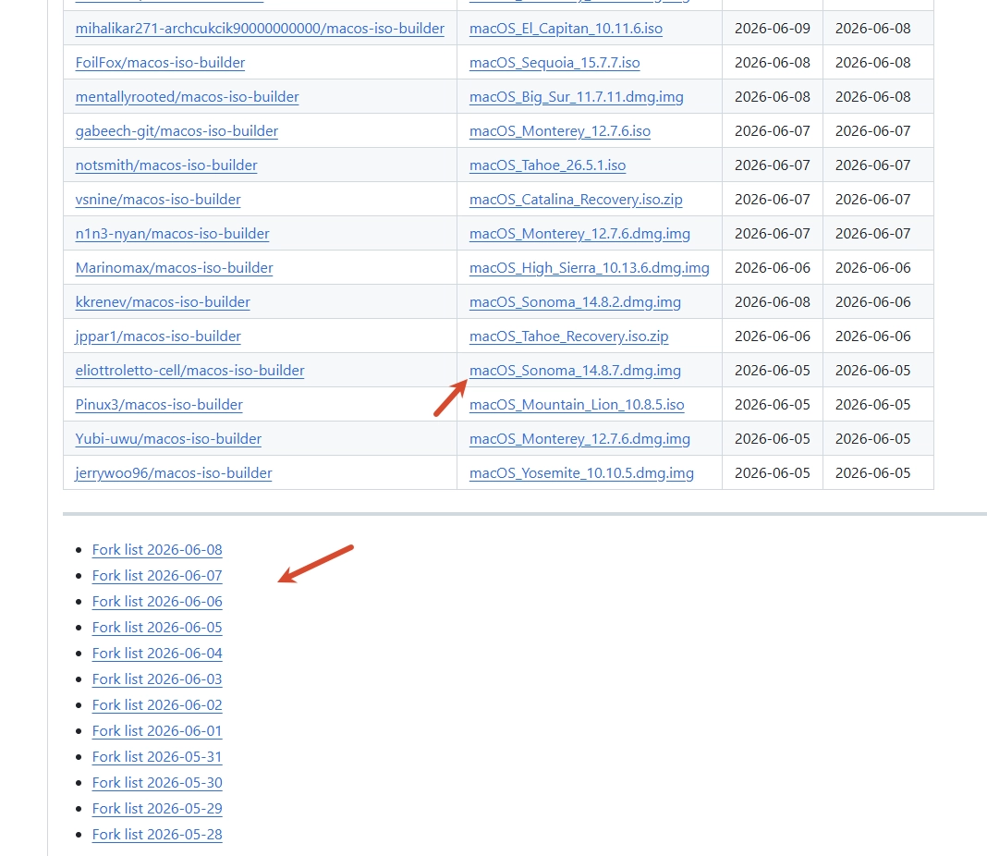The image size is (987, 856).
Task: Open Yubi-uwu's macOS_Monterey_12.7.6.dmg.img link
Action: (x=579, y=439)
